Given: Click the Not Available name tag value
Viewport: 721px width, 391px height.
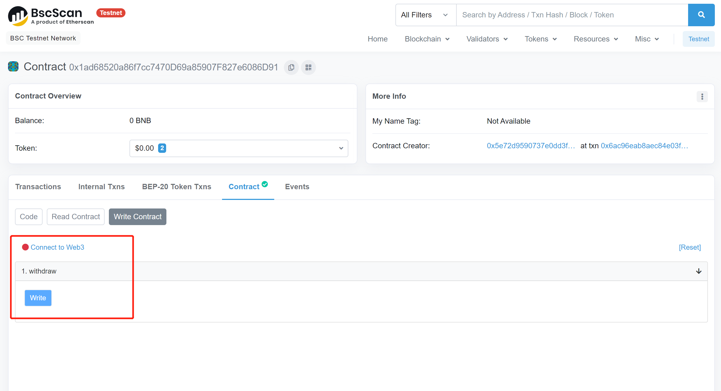Looking at the screenshot, I should (x=508, y=121).
